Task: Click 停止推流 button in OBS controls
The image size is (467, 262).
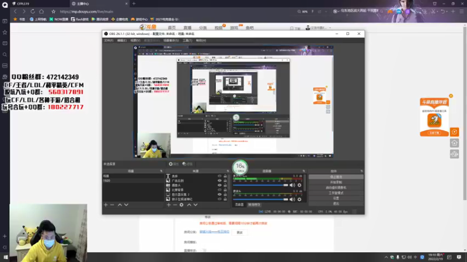Action: point(336,177)
